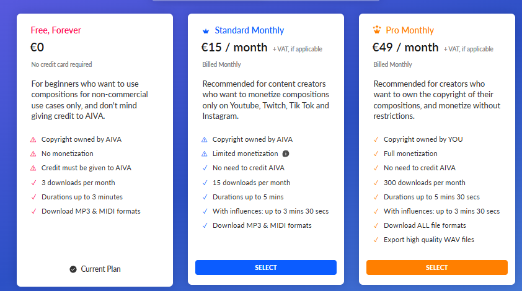522x291 pixels.
Task: Select the Standard Monthly plan with blue button
Action: [x=266, y=267]
